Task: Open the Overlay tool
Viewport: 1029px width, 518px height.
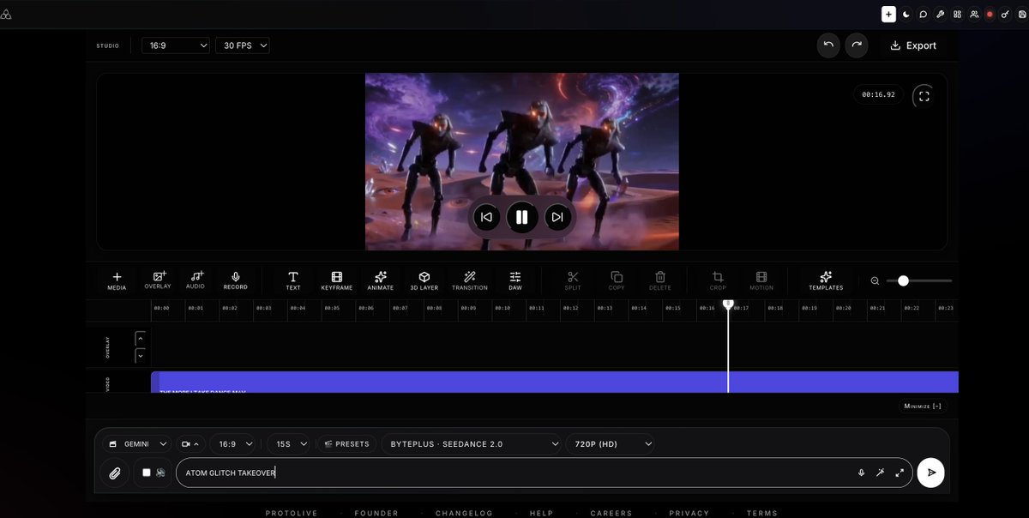Action: (158, 280)
